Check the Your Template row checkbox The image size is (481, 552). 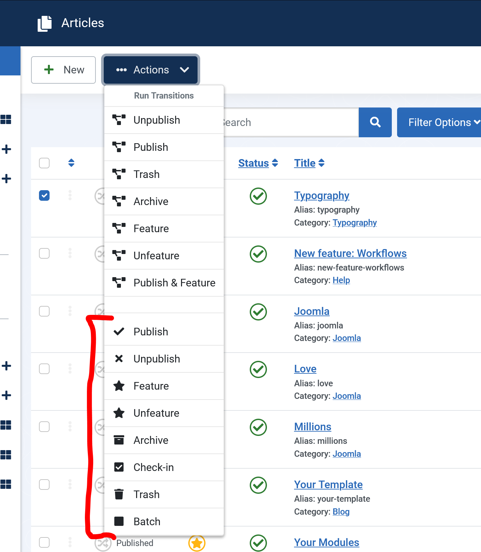pyautogui.click(x=44, y=485)
